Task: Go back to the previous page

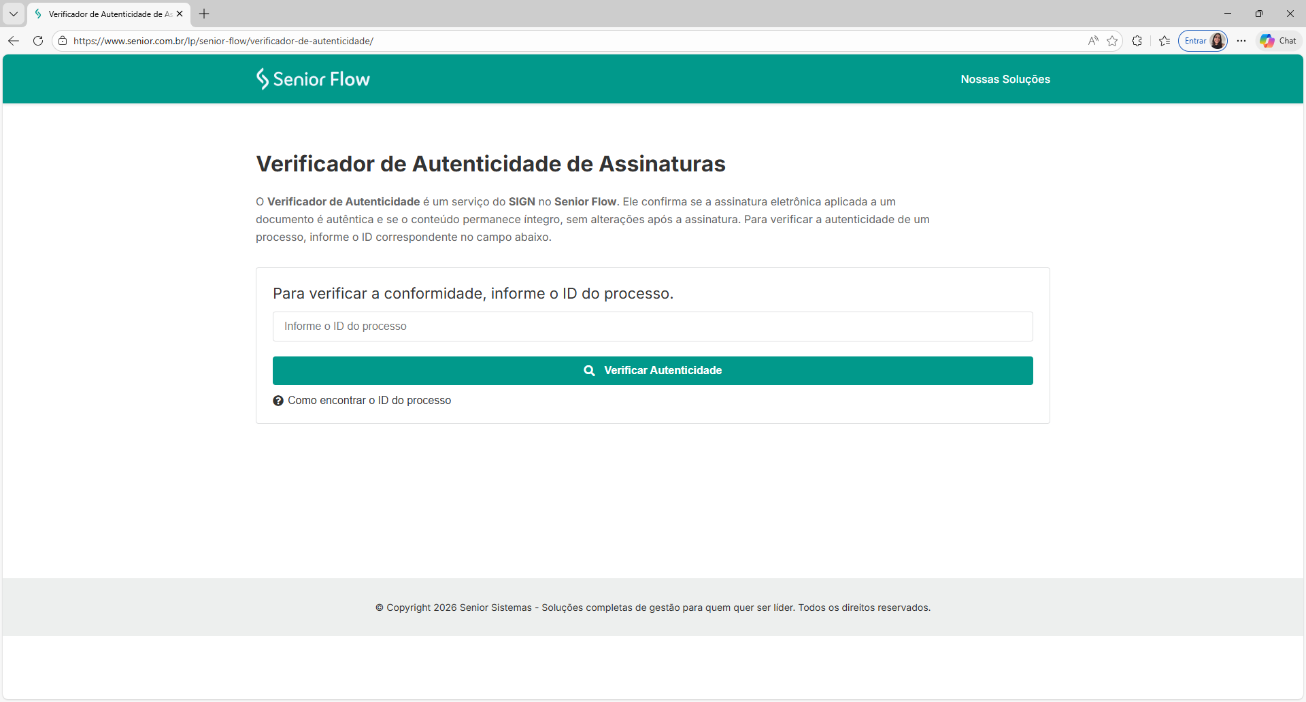Action: pos(14,41)
